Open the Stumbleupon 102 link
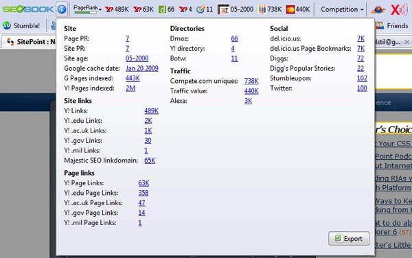Image resolution: width=412 pixels, height=258 pixels. (362, 78)
